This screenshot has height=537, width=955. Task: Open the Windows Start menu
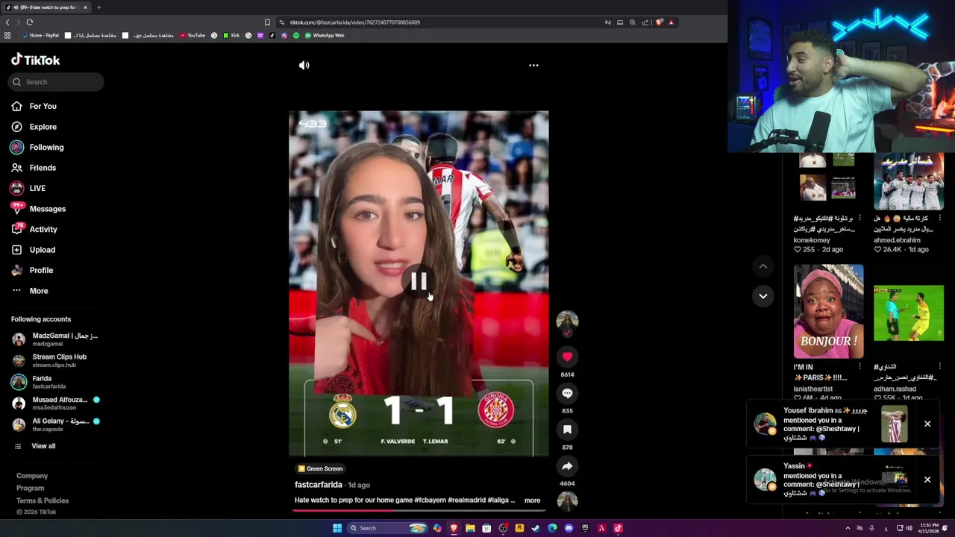coord(337,528)
